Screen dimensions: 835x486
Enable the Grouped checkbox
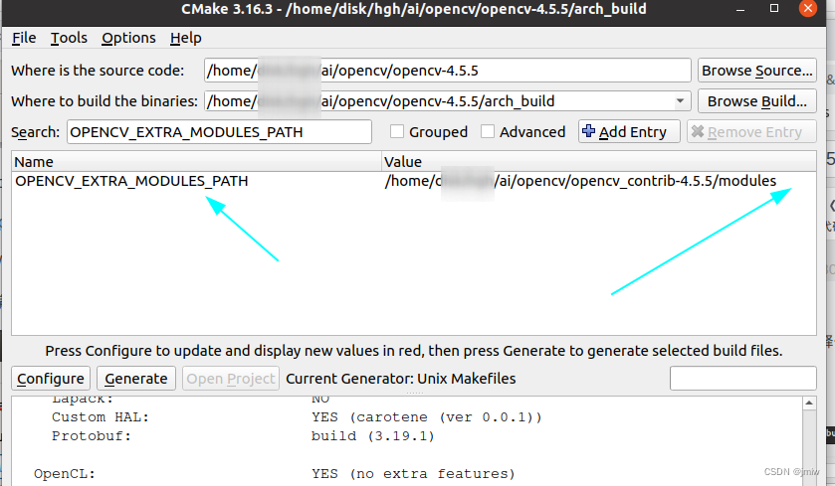coord(397,131)
